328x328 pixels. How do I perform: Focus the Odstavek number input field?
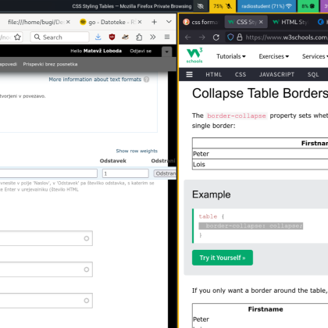126,173
